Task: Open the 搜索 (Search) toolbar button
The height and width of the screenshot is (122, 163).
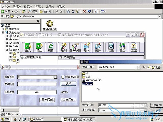Action: pos(33,11)
